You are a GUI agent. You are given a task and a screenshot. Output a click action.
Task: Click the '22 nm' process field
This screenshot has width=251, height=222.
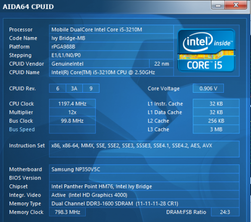tap(161, 64)
